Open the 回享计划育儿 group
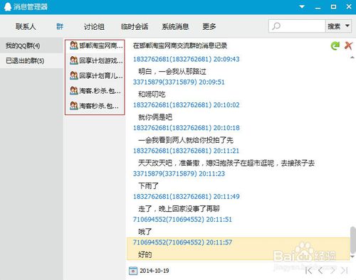The width and height of the screenshot is (356, 280). [x=95, y=75]
